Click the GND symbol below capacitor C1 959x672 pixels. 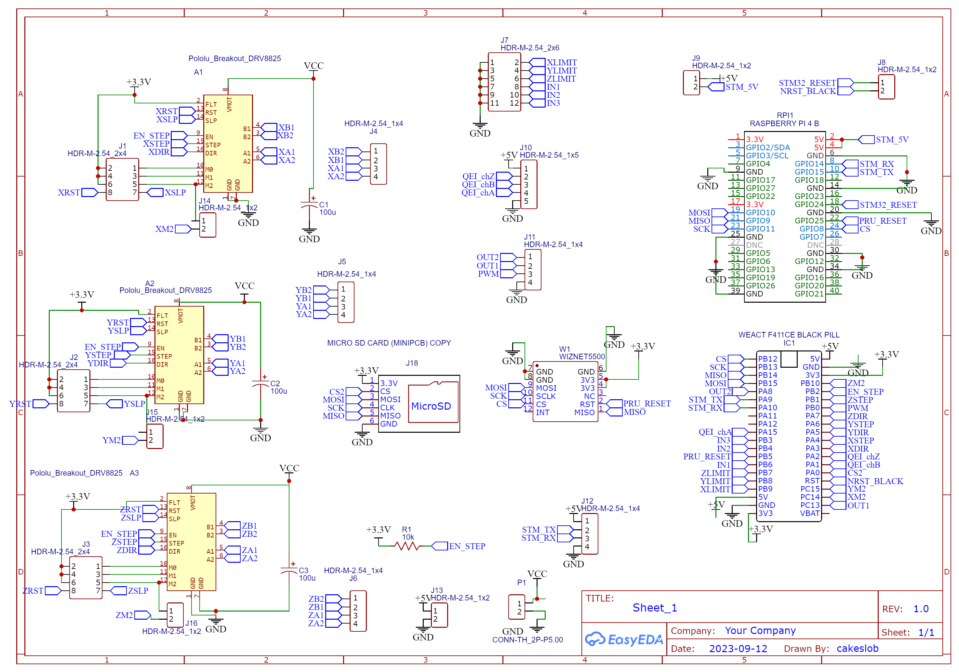tap(309, 235)
